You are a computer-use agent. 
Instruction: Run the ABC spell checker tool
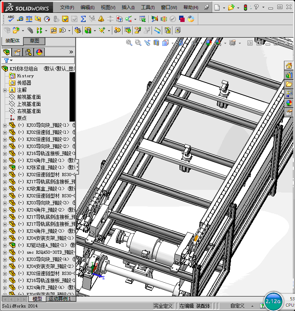11,19
